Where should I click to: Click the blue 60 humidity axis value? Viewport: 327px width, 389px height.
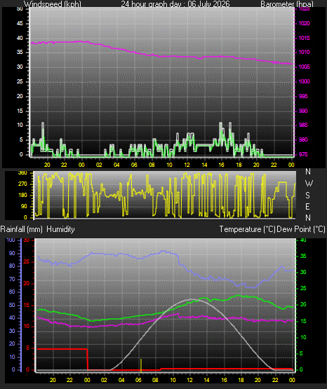[12, 292]
